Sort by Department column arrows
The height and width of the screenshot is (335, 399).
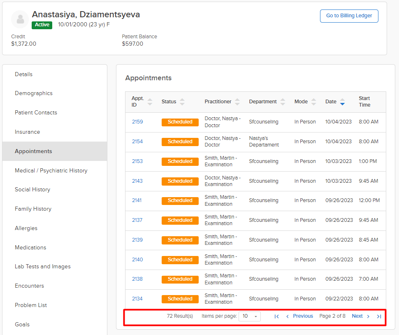pos(283,102)
